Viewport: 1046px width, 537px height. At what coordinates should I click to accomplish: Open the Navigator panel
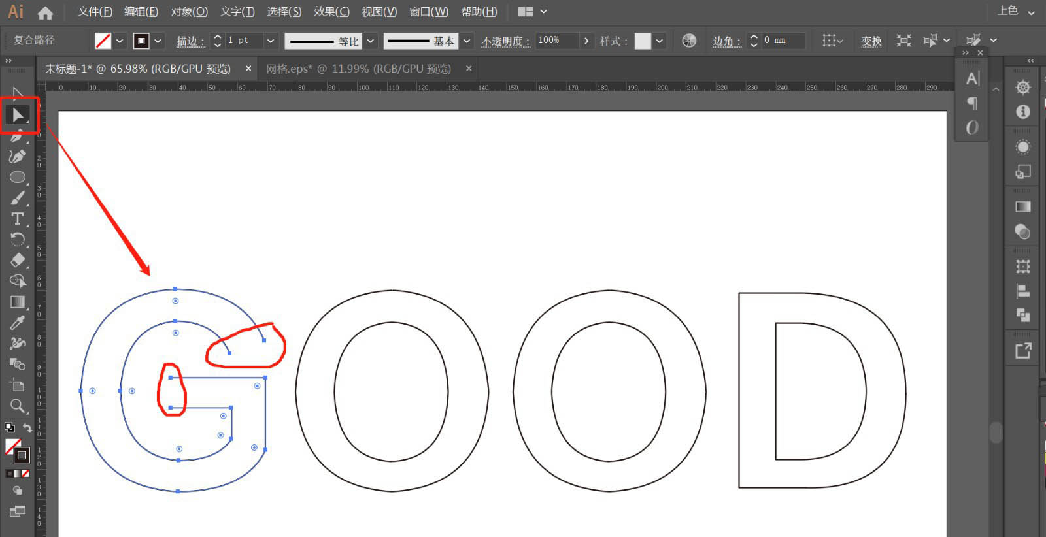click(x=1023, y=88)
